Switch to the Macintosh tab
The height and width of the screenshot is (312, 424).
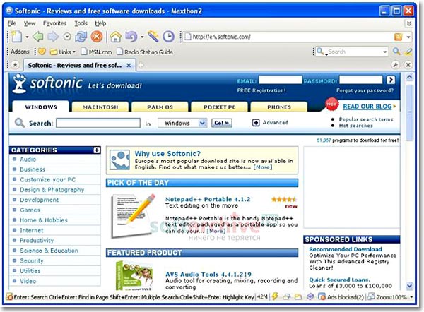point(100,107)
